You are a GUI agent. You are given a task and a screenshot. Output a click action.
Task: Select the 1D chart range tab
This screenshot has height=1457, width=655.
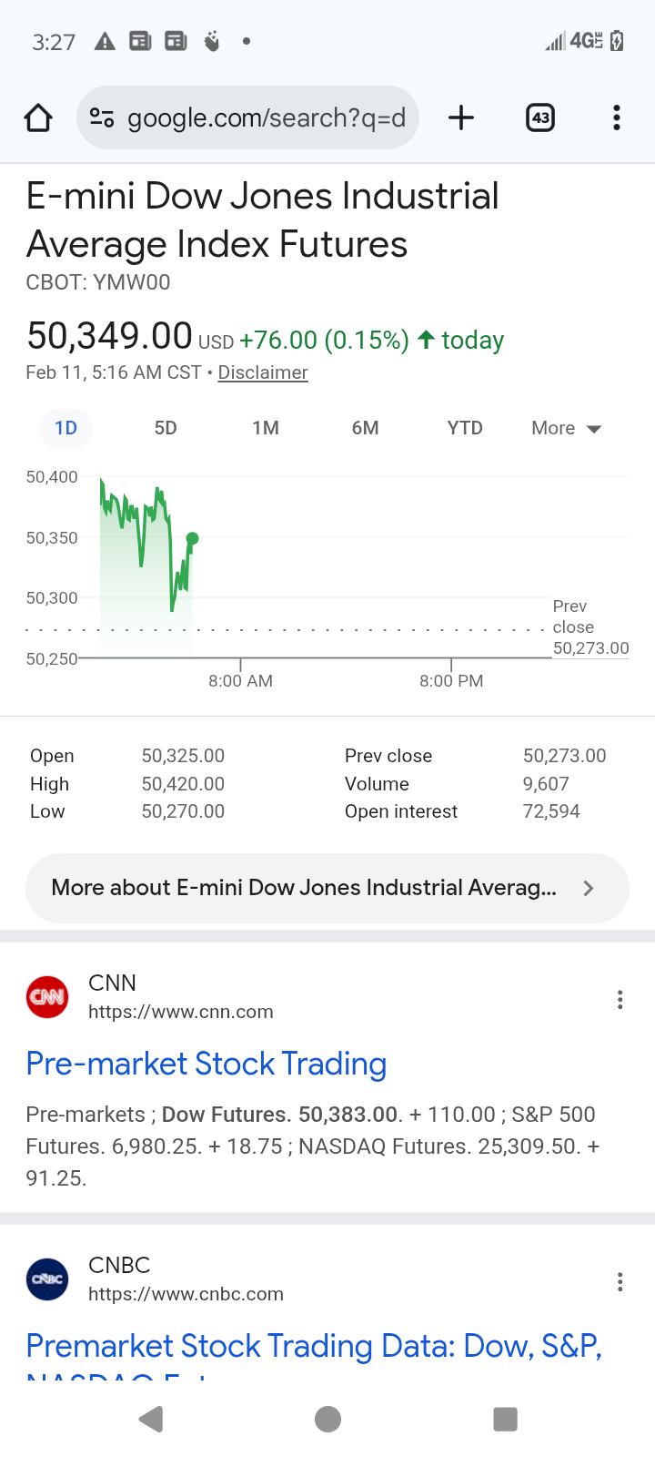click(65, 428)
